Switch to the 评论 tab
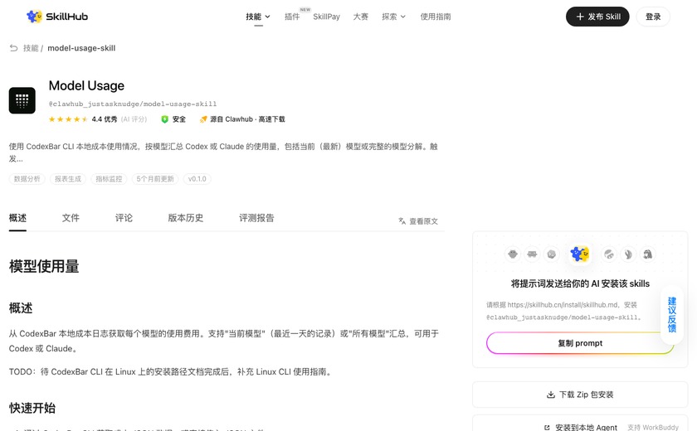 tap(124, 218)
